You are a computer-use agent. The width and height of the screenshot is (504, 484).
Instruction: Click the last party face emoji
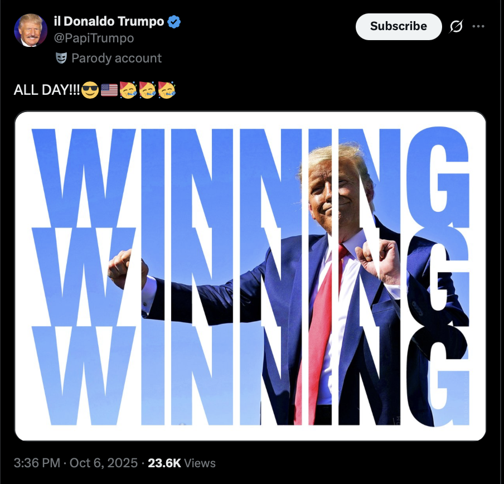[167, 90]
